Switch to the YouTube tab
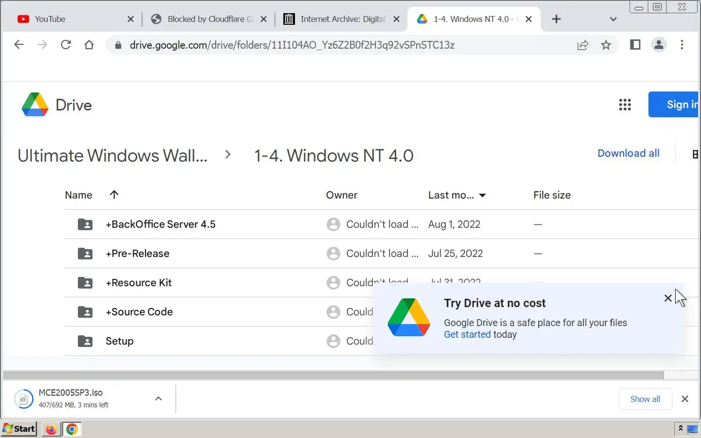This screenshot has height=438, width=701. [75, 19]
